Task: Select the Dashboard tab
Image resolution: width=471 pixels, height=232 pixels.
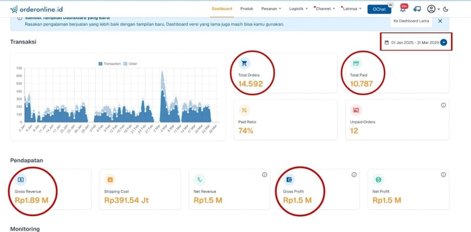Action: [x=222, y=9]
